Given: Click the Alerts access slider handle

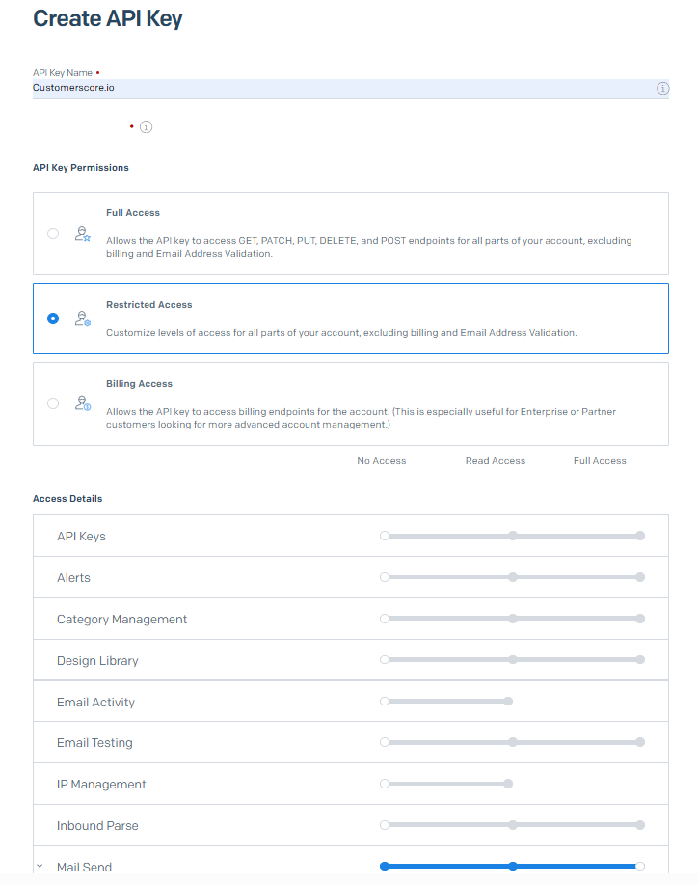Looking at the screenshot, I should pyautogui.click(x=385, y=577).
